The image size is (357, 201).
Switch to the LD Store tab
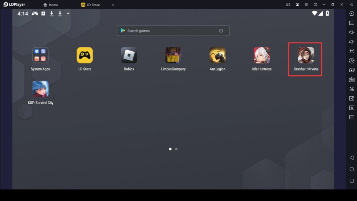click(93, 5)
